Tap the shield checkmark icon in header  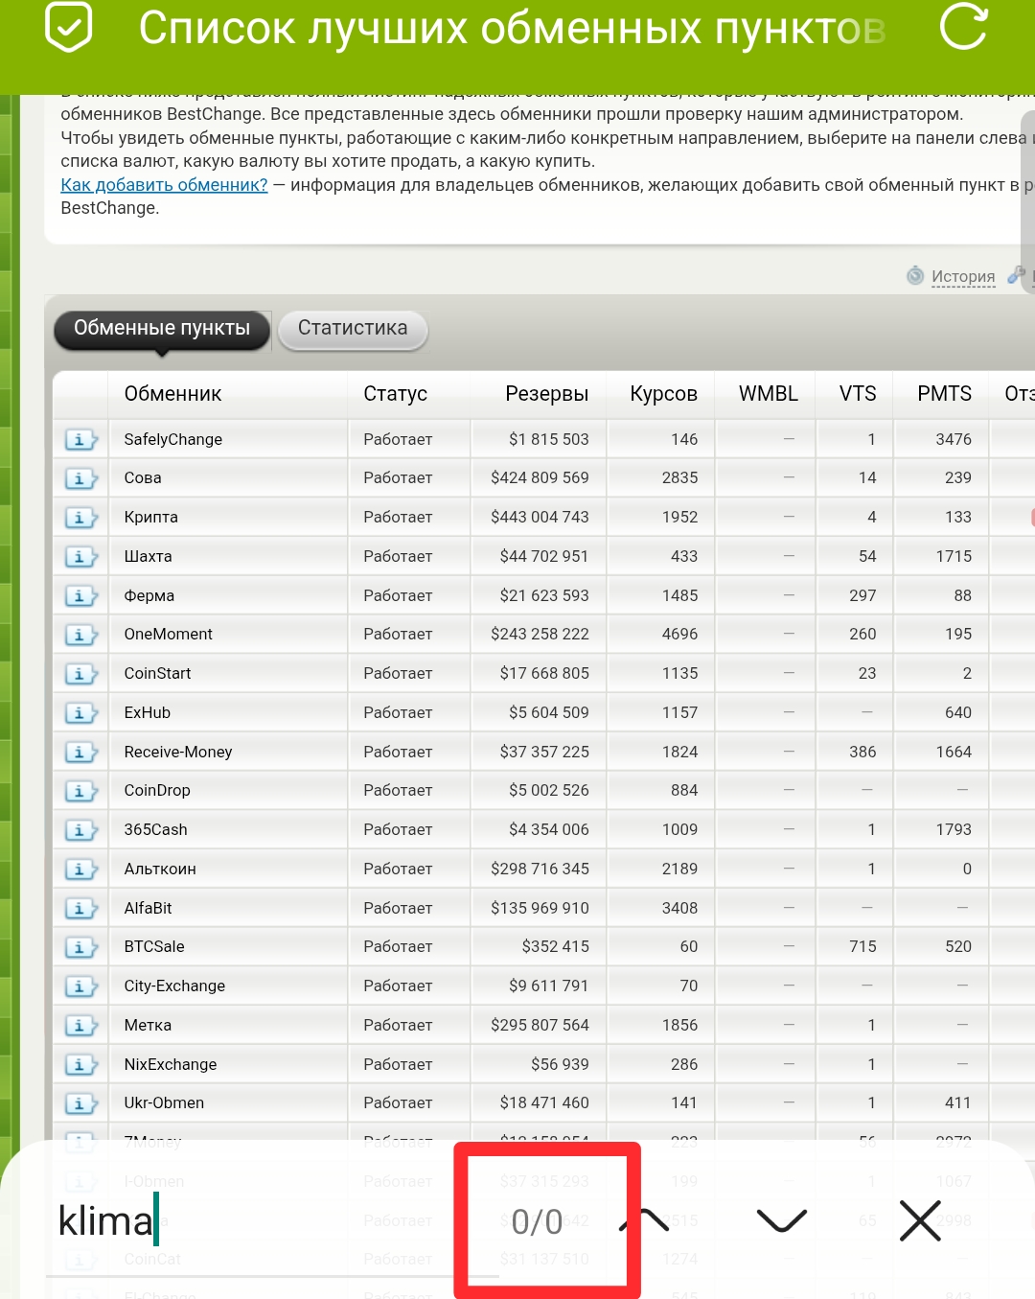pos(68,27)
